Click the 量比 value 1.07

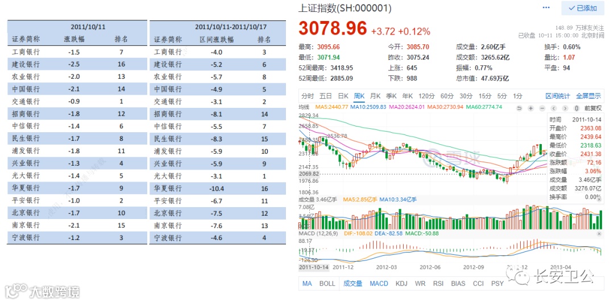(x=569, y=57)
